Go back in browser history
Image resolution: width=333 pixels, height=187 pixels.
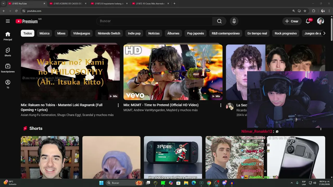coord(4,11)
